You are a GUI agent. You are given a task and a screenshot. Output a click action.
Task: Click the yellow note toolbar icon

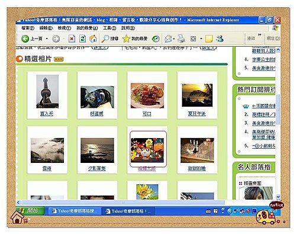(x=209, y=39)
